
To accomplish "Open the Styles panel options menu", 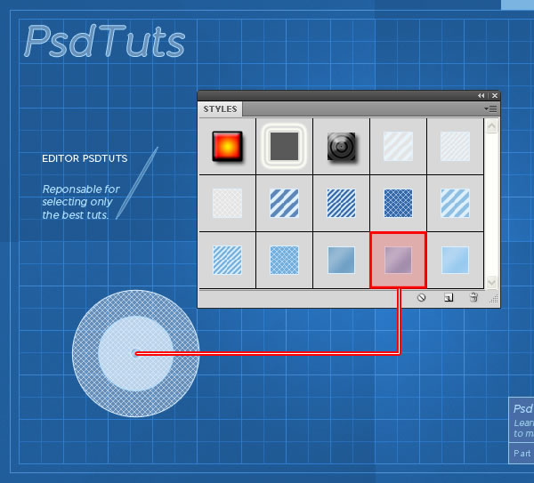I will coord(490,109).
